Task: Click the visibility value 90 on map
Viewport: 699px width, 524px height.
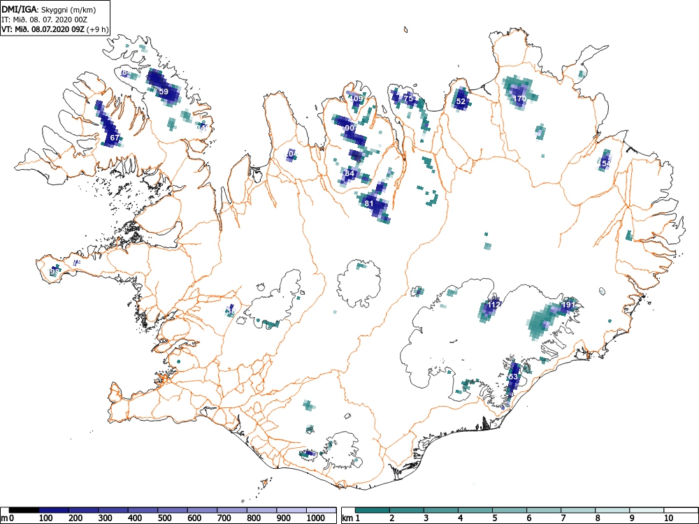Action: (349, 128)
